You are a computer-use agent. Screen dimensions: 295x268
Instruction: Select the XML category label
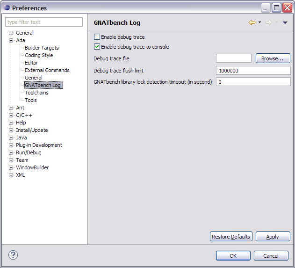(x=20, y=175)
